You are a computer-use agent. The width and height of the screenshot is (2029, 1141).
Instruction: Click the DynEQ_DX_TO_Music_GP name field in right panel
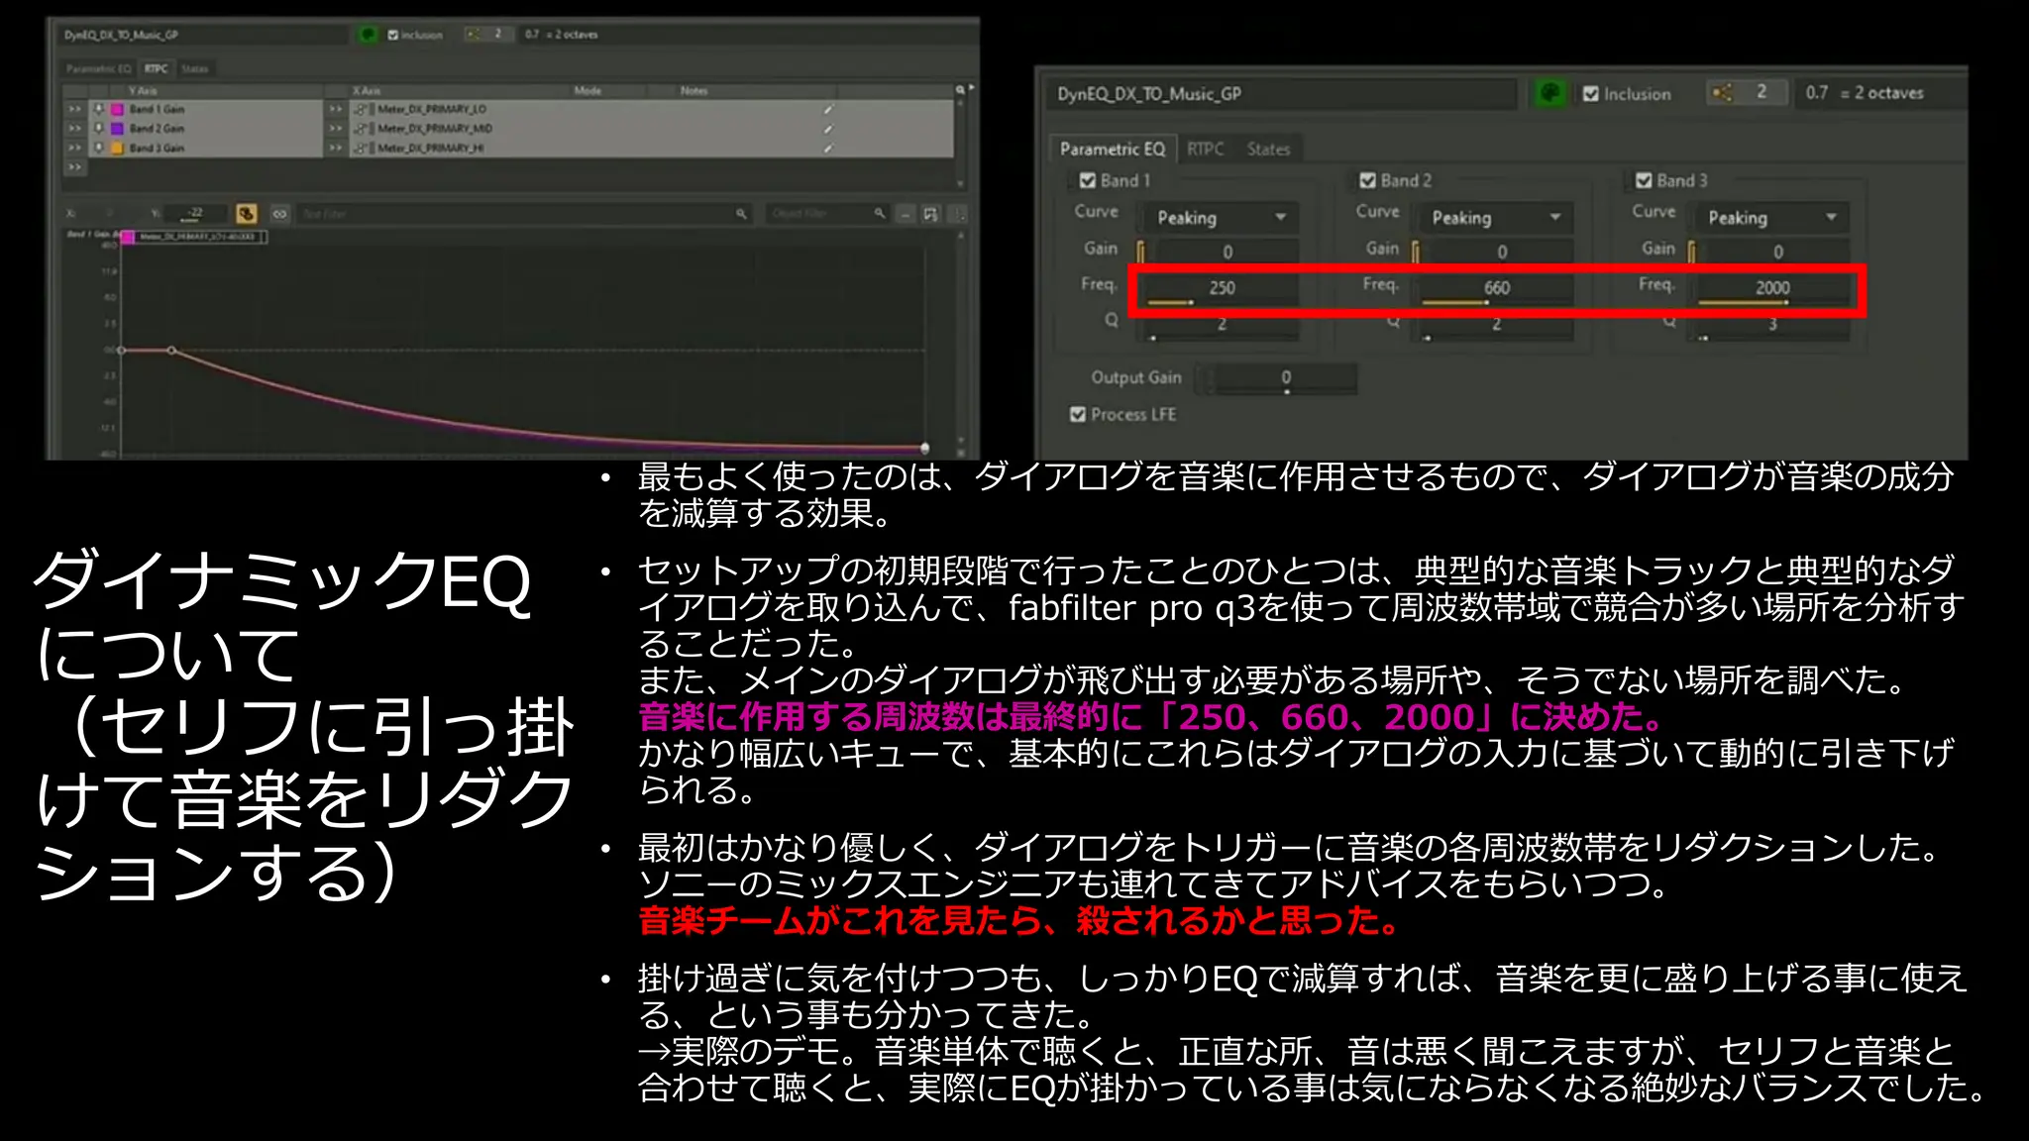[1282, 93]
